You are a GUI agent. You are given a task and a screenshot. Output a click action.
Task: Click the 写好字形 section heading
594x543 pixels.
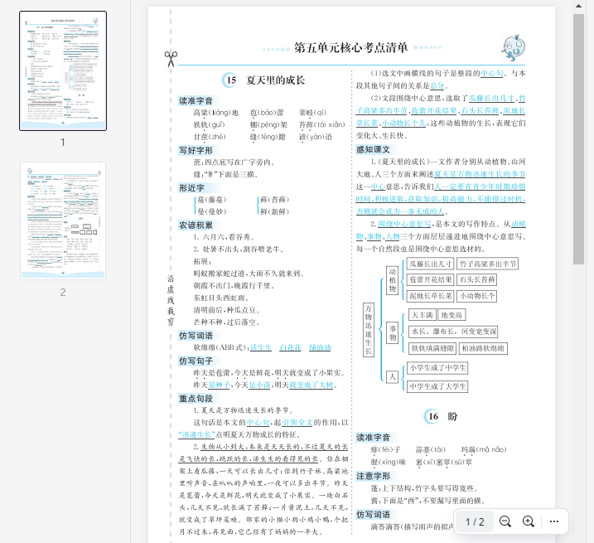pyautogui.click(x=196, y=150)
